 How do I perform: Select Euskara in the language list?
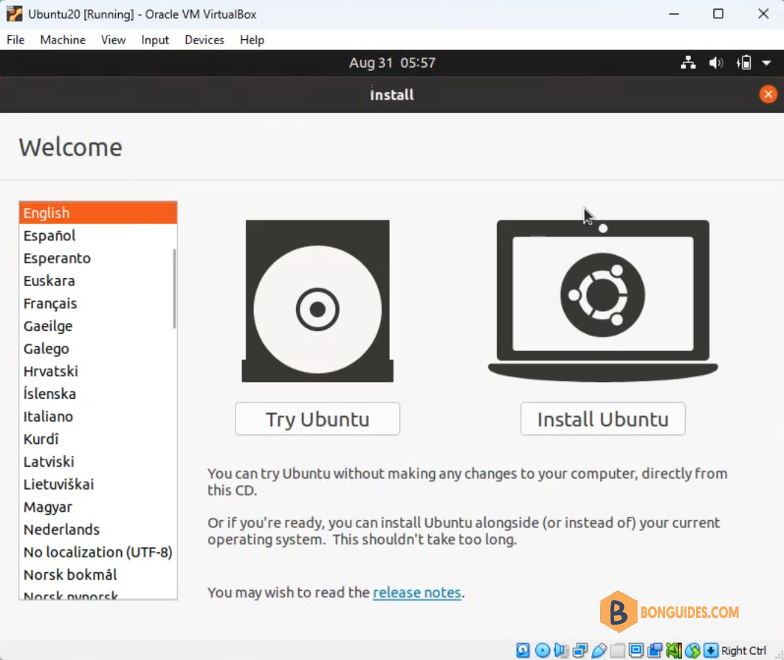(x=98, y=281)
